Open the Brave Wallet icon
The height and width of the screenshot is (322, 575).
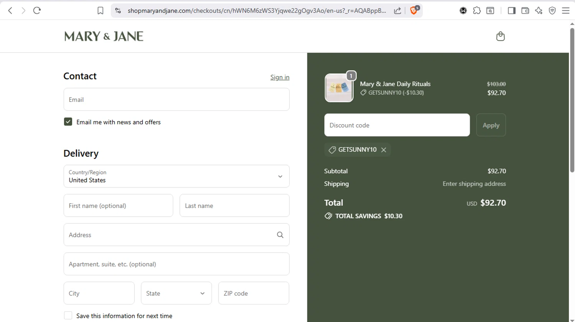525,11
